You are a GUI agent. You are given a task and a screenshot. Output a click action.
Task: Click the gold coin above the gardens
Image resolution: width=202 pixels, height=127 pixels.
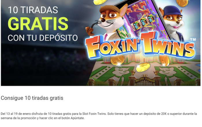[143, 67]
